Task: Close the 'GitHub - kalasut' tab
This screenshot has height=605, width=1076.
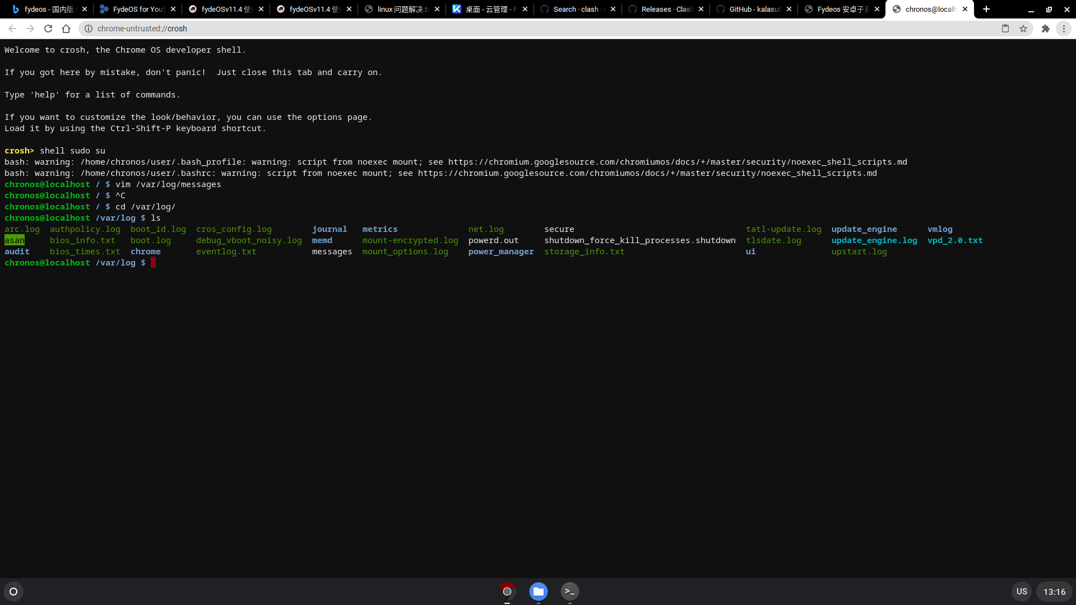Action: click(789, 9)
